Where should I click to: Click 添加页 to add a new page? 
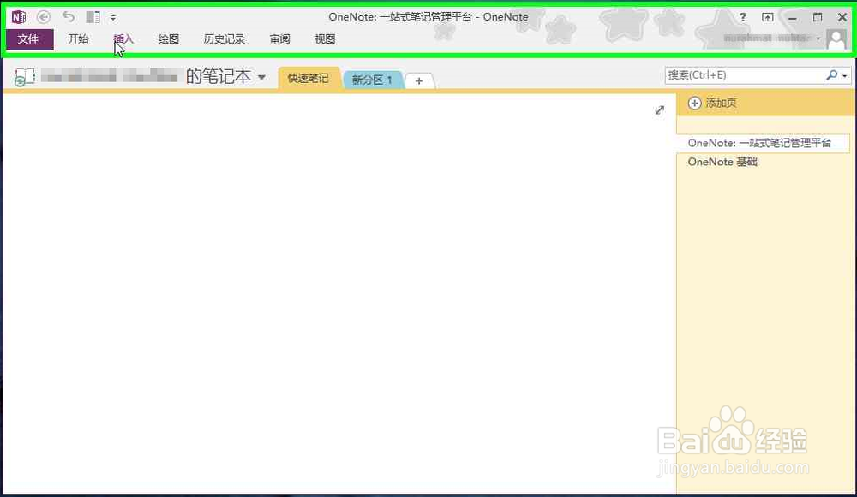[720, 103]
